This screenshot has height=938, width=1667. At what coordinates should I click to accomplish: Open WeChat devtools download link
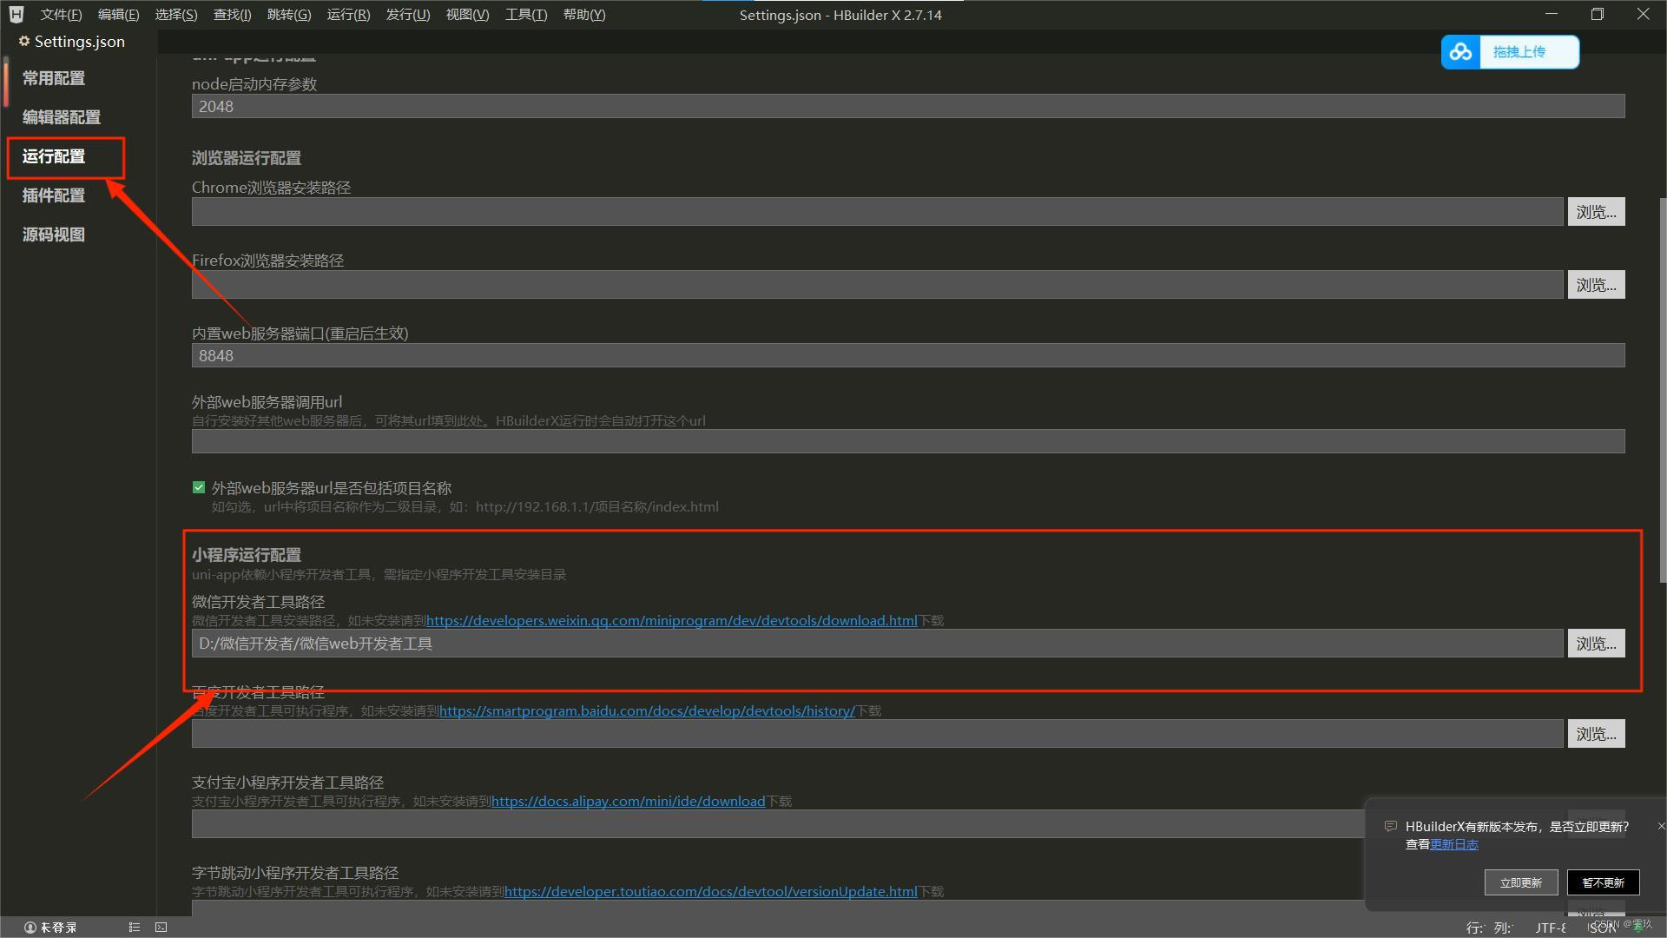[x=671, y=620]
